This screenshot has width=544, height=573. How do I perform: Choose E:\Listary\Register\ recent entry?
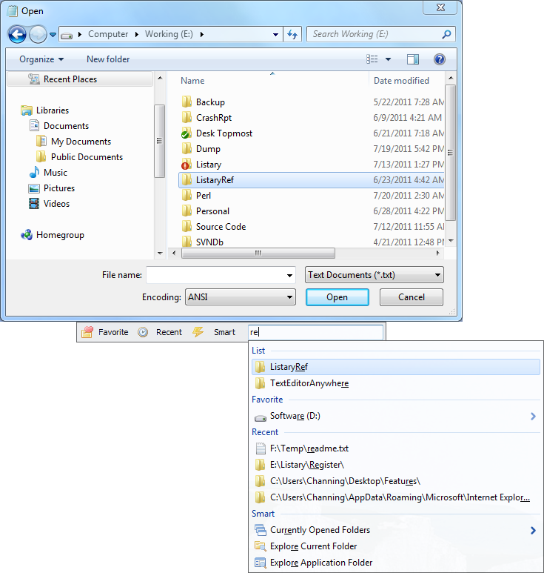[x=395, y=465]
